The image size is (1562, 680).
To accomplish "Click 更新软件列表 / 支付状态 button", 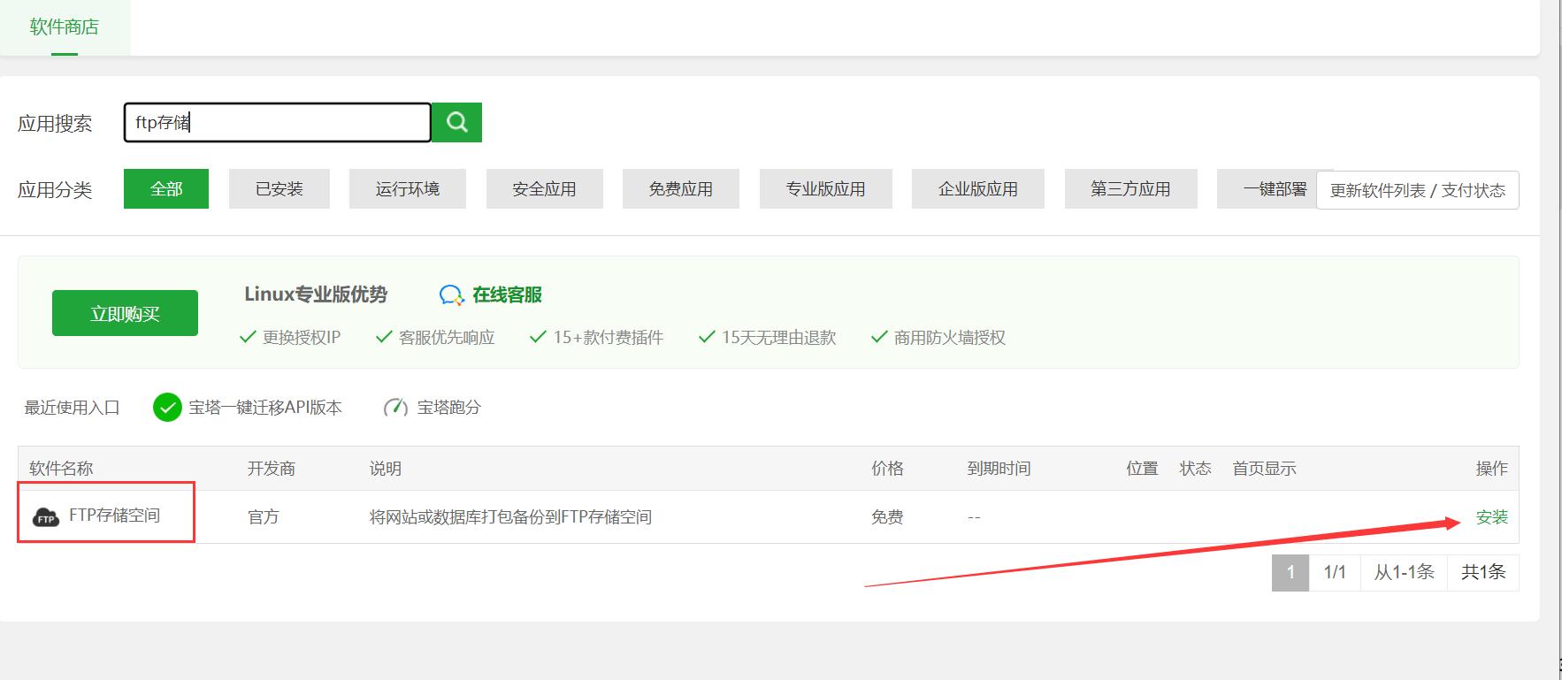I will pyautogui.click(x=1418, y=190).
